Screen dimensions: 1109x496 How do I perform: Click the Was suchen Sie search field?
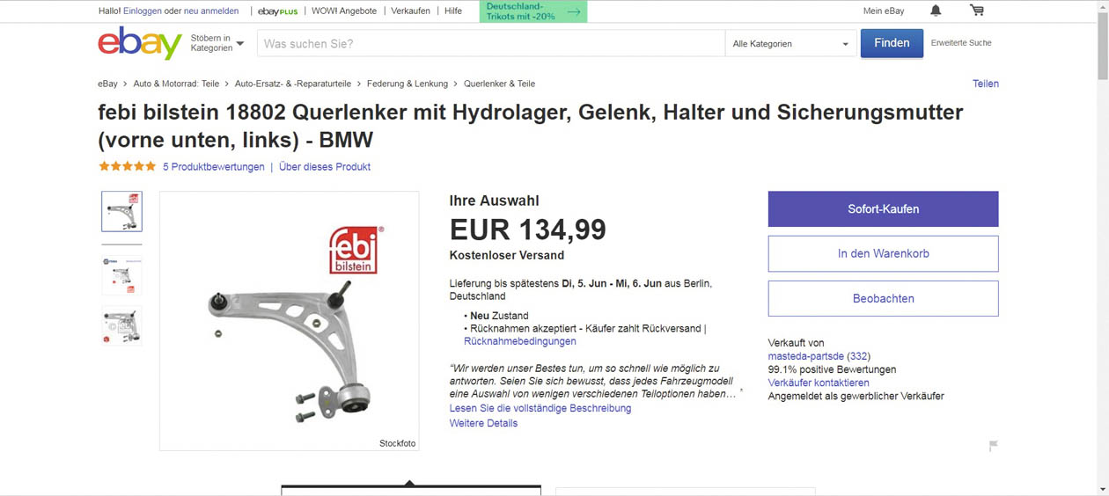coord(490,44)
